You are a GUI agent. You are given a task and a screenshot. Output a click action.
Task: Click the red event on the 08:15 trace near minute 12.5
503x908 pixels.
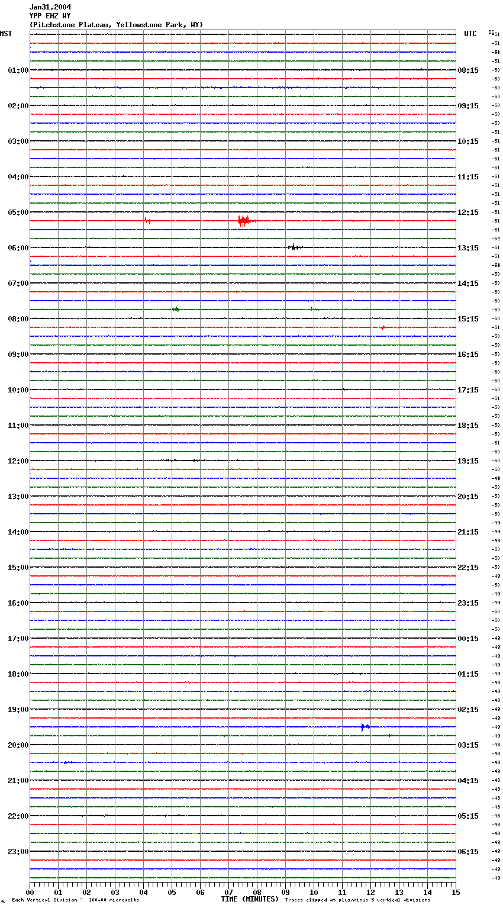tap(383, 327)
